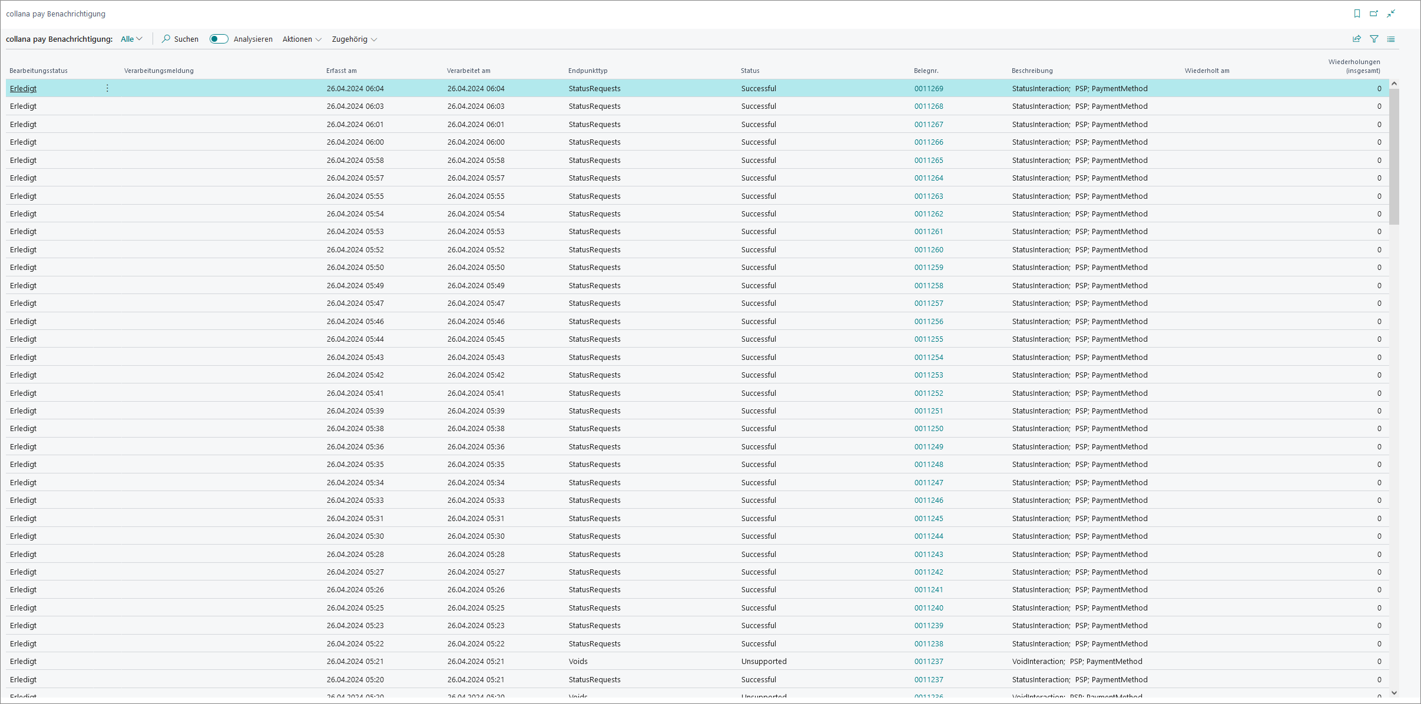Screen dimensions: 1421x704
Task: Click Successful status in row 0011258
Action: point(758,285)
